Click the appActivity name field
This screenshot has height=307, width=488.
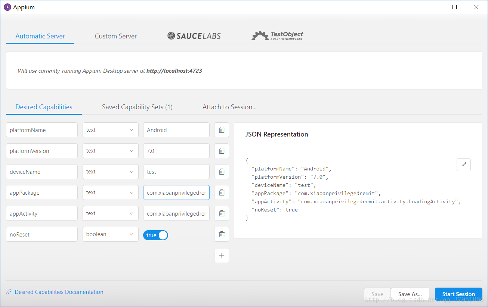click(42, 213)
